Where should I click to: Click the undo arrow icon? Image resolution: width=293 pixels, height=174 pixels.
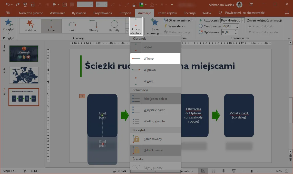tap(7, 5)
